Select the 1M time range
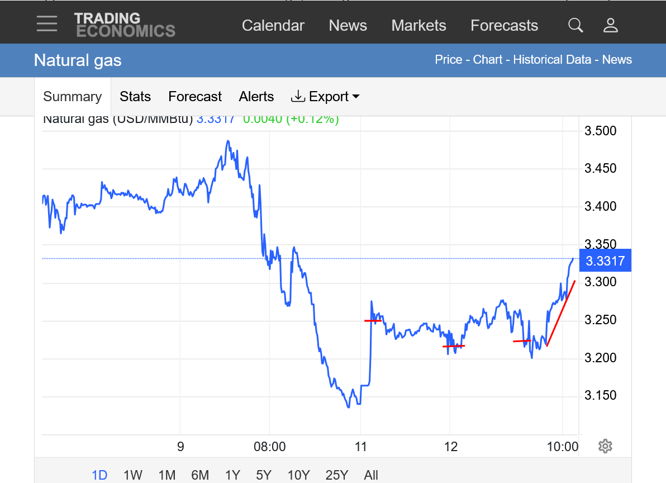 pyautogui.click(x=167, y=475)
